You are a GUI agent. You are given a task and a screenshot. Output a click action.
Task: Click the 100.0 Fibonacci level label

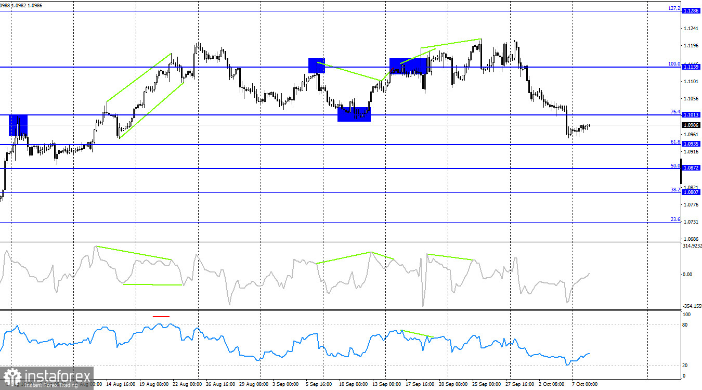point(674,64)
